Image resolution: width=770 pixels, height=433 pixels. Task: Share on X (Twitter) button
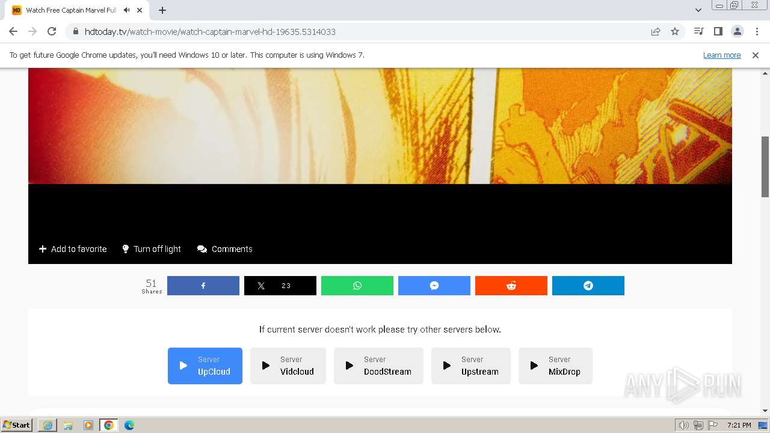[x=280, y=286]
